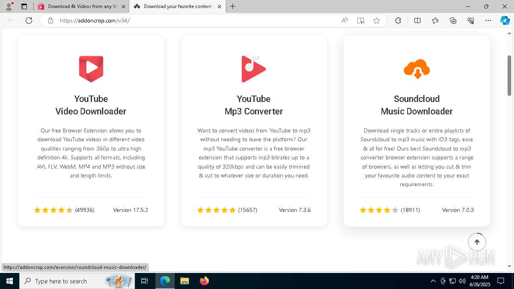Open the Soundcloud Music Downloader title link
The width and height of the screenshot is (514, 289).
click(x=417, y=105)
